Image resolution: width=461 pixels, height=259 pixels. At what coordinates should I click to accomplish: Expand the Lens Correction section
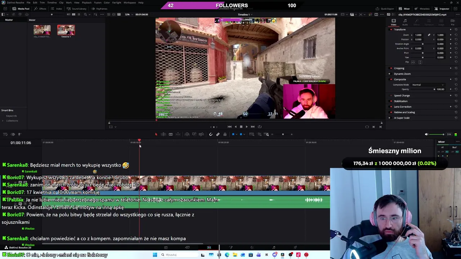click(403, 107)
